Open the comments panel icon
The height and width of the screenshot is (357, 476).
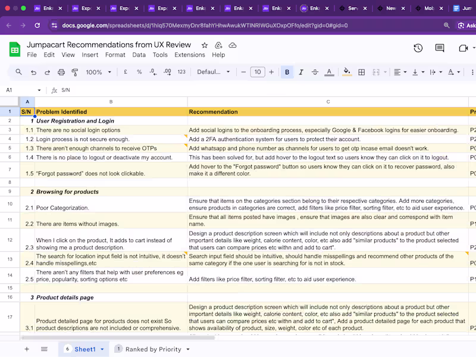[x=440, y=48]
